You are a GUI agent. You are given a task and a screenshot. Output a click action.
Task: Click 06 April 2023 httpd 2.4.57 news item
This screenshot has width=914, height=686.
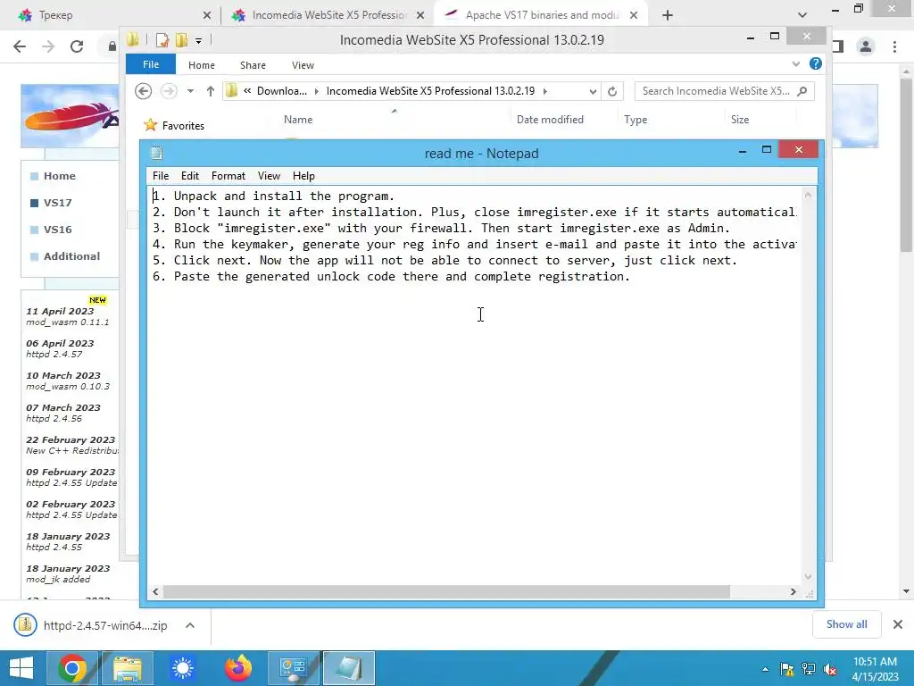coord(60,348)
